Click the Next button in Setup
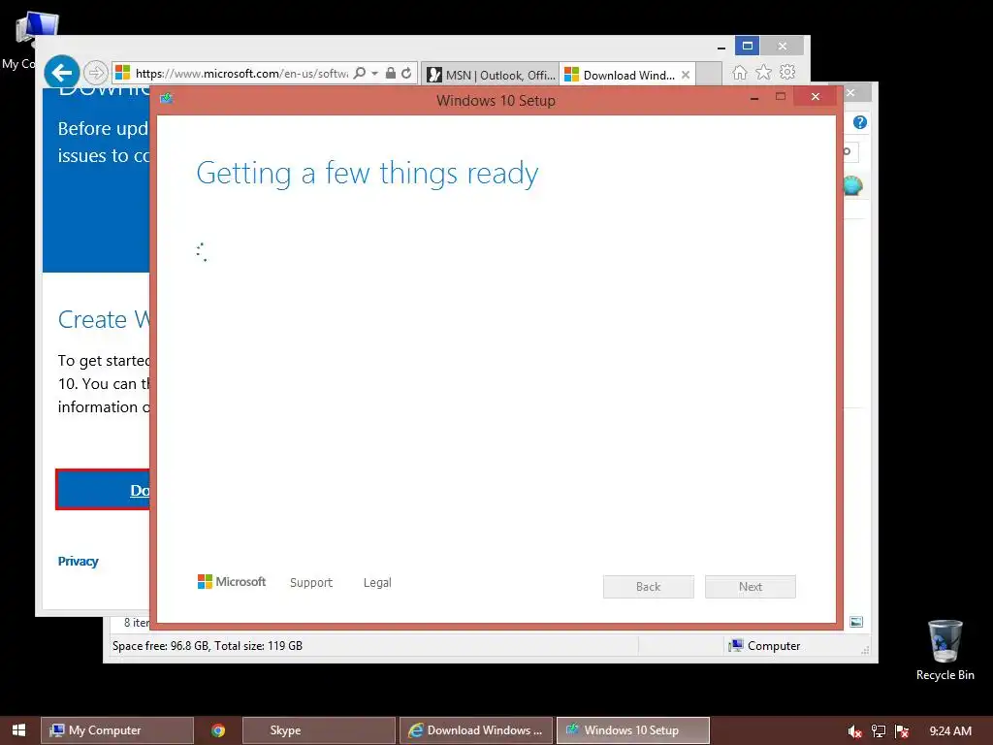Viewport: 993px width, 745px height. (751, 587)
